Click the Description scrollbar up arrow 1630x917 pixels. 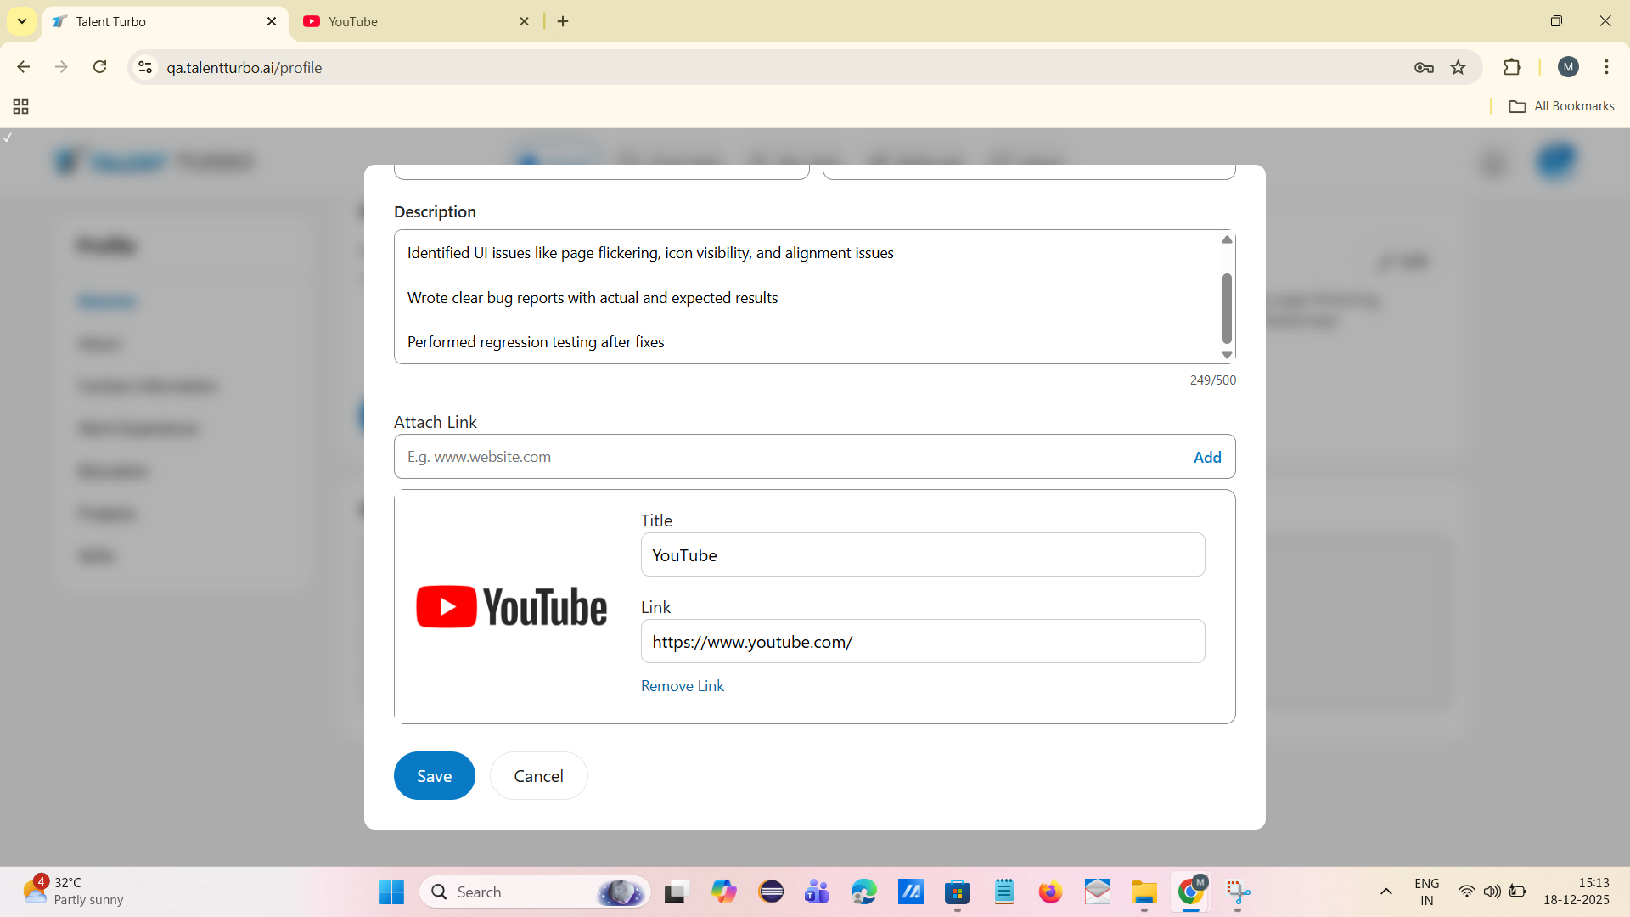(1227, 239)
